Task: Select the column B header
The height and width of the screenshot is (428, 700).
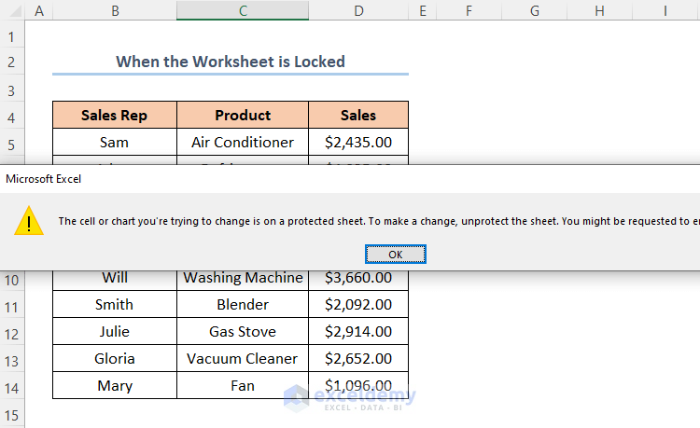Action: click(x=114, y=10)
